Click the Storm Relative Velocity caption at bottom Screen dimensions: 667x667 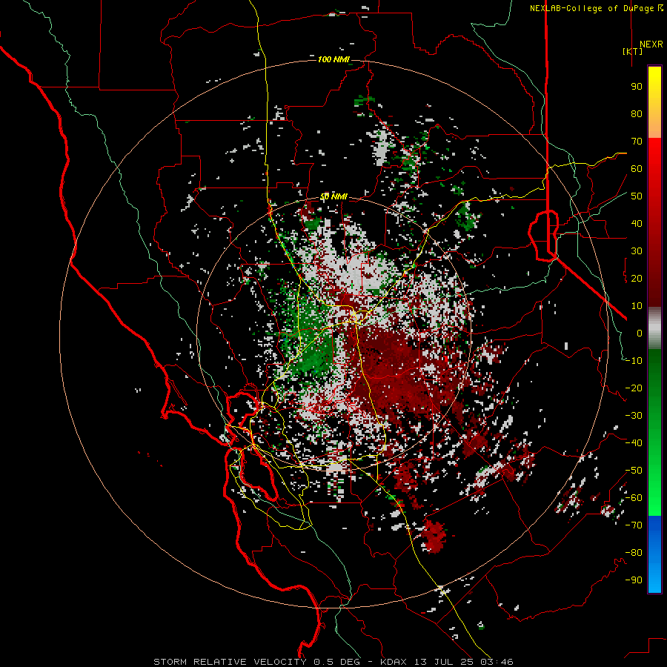333,662
